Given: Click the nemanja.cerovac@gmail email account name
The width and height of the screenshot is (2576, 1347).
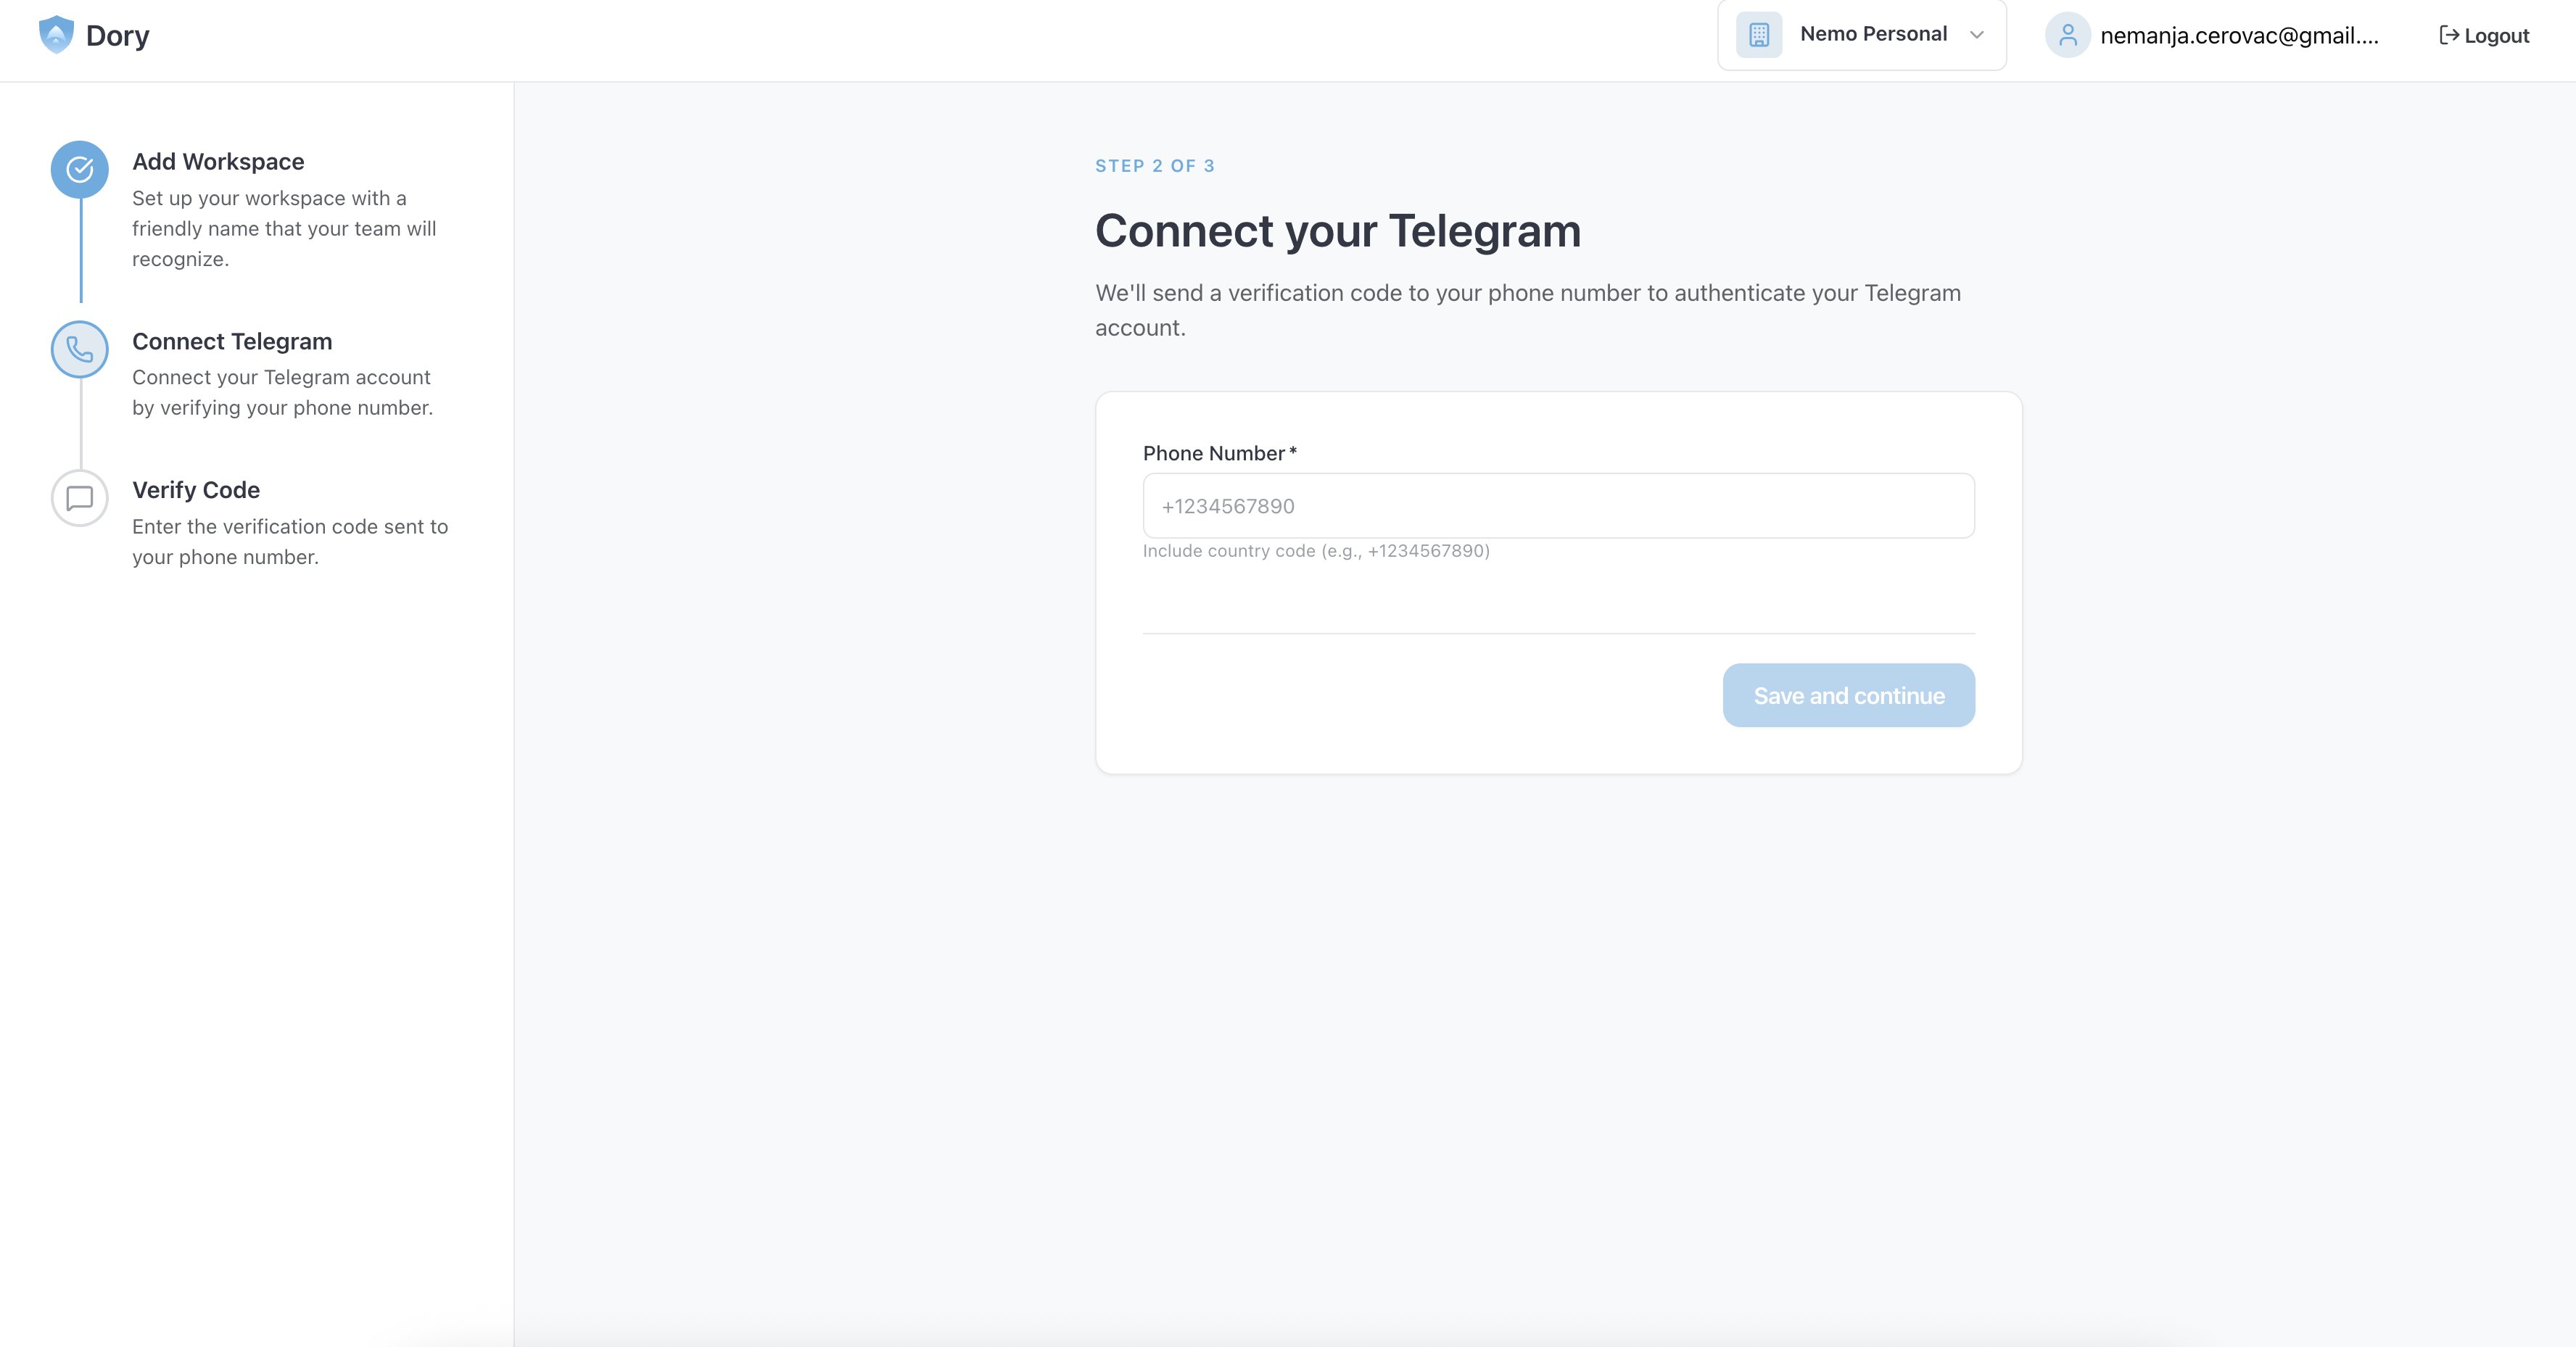Looking at the screenshot, I should tap(2238, 36).
